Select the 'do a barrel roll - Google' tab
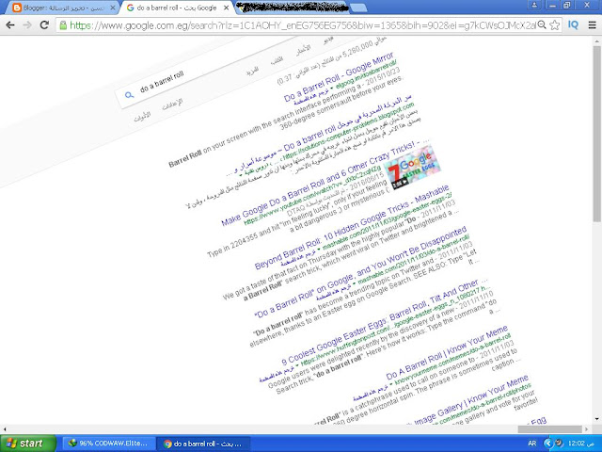The image size is (602, 452). coord(177,8)
